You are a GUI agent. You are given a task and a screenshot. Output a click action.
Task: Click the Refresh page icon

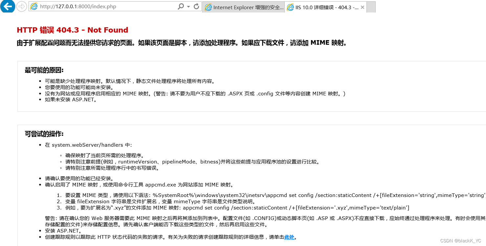(196, 7)
